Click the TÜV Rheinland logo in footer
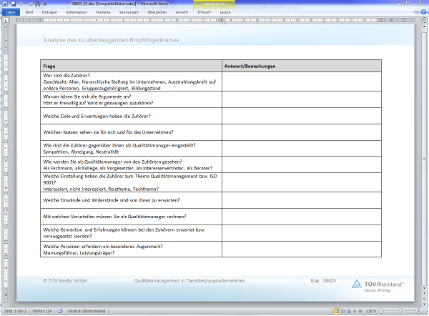Viewport: 429px width, 316px height. (x=378, y=285)
